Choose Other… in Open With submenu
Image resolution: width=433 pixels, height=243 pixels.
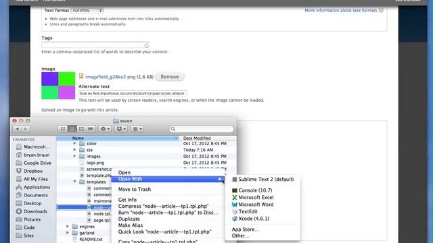tap(263, 236)
